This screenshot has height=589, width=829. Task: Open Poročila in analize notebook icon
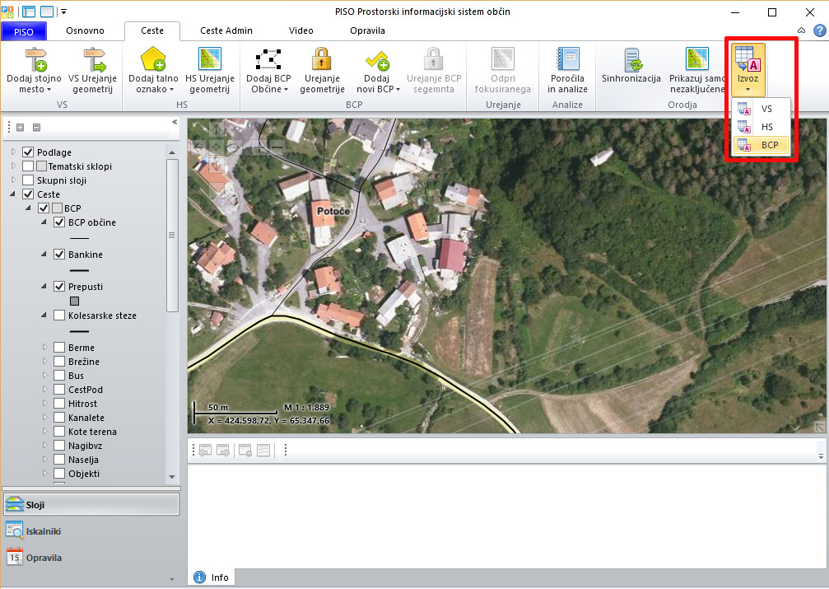click(567, 59)
